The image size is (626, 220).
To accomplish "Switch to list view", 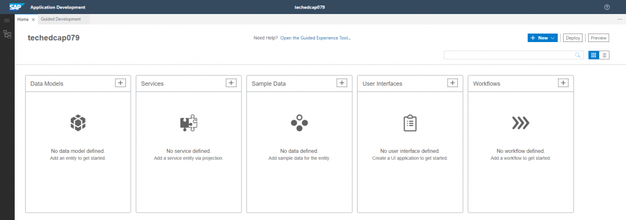I will (605, 55).
